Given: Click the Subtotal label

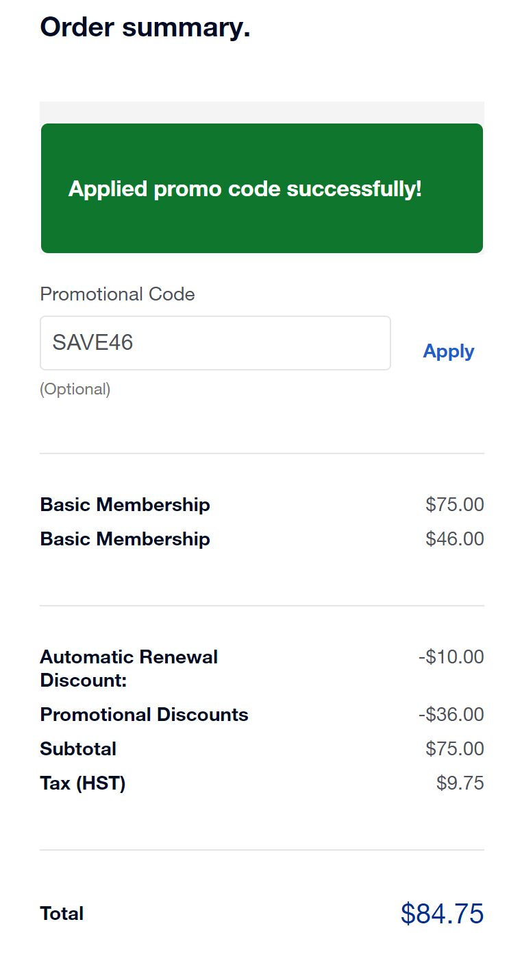Looking at the screenshot, I should point(77,748).
